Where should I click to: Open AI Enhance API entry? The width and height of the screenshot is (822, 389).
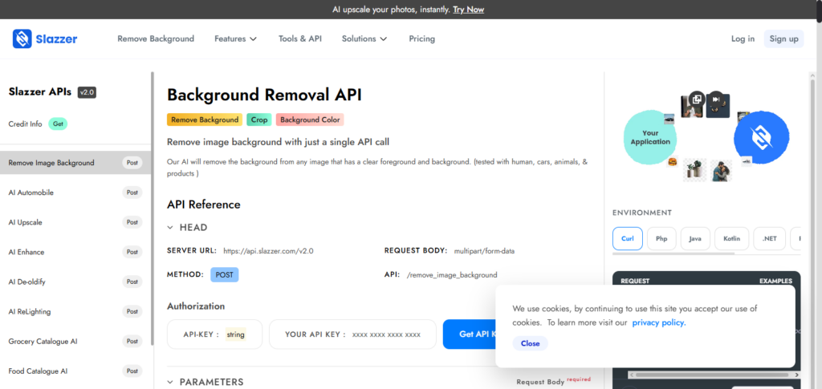tap(75, 253)
